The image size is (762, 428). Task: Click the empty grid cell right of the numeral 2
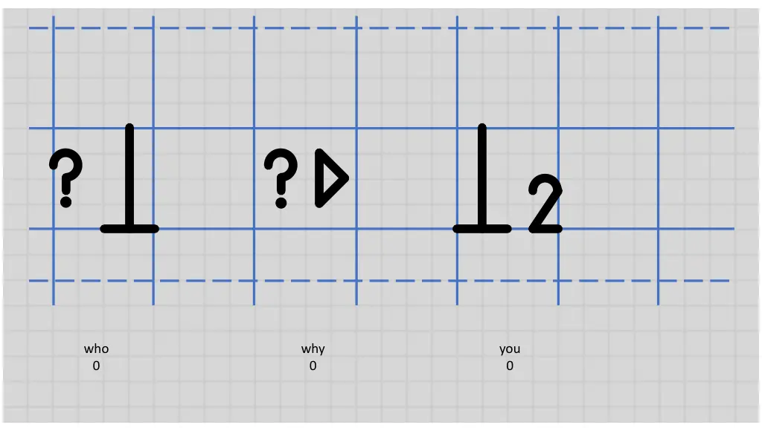coord(609,178)
